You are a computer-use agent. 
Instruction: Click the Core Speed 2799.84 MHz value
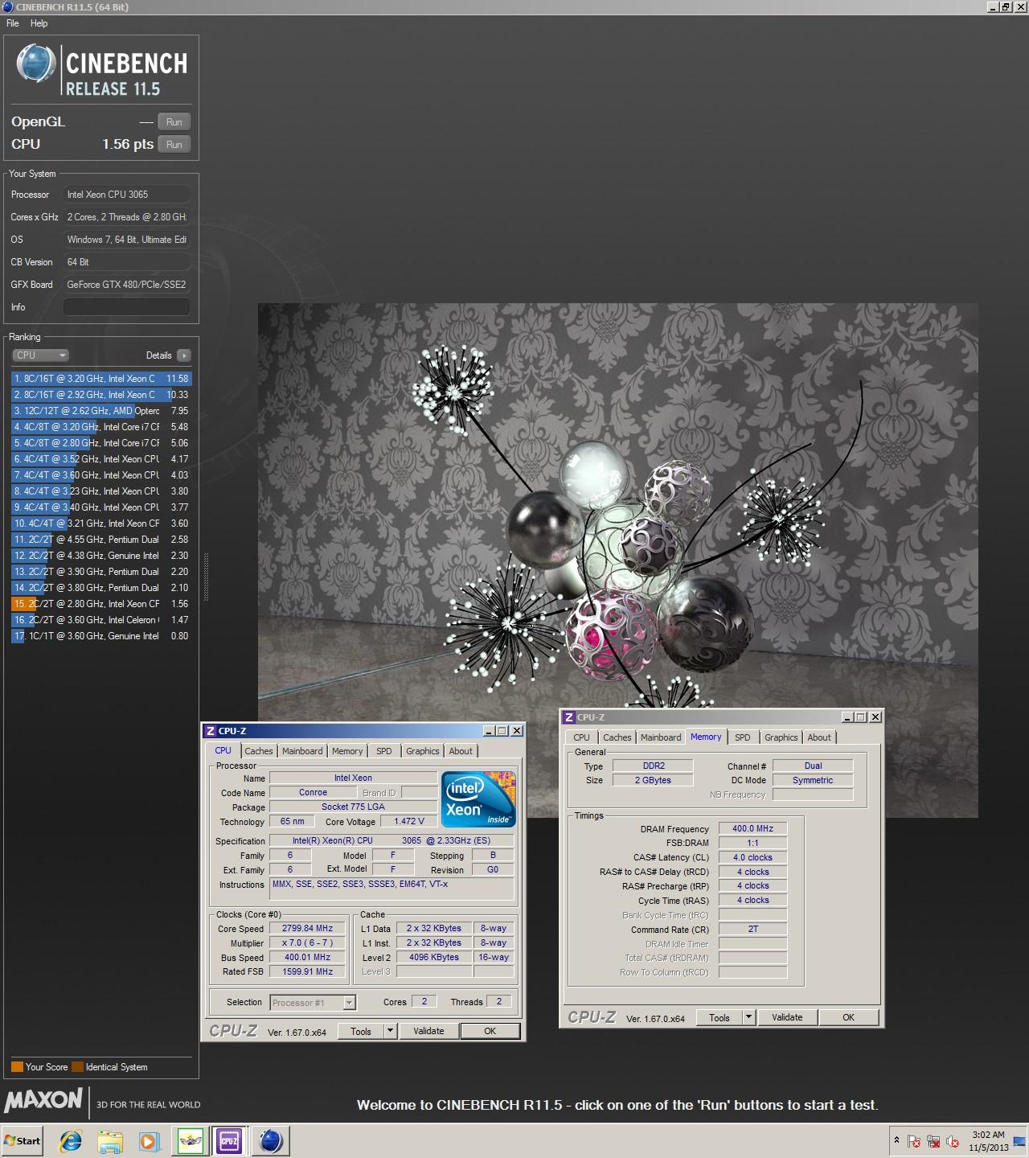click(307, 929)
